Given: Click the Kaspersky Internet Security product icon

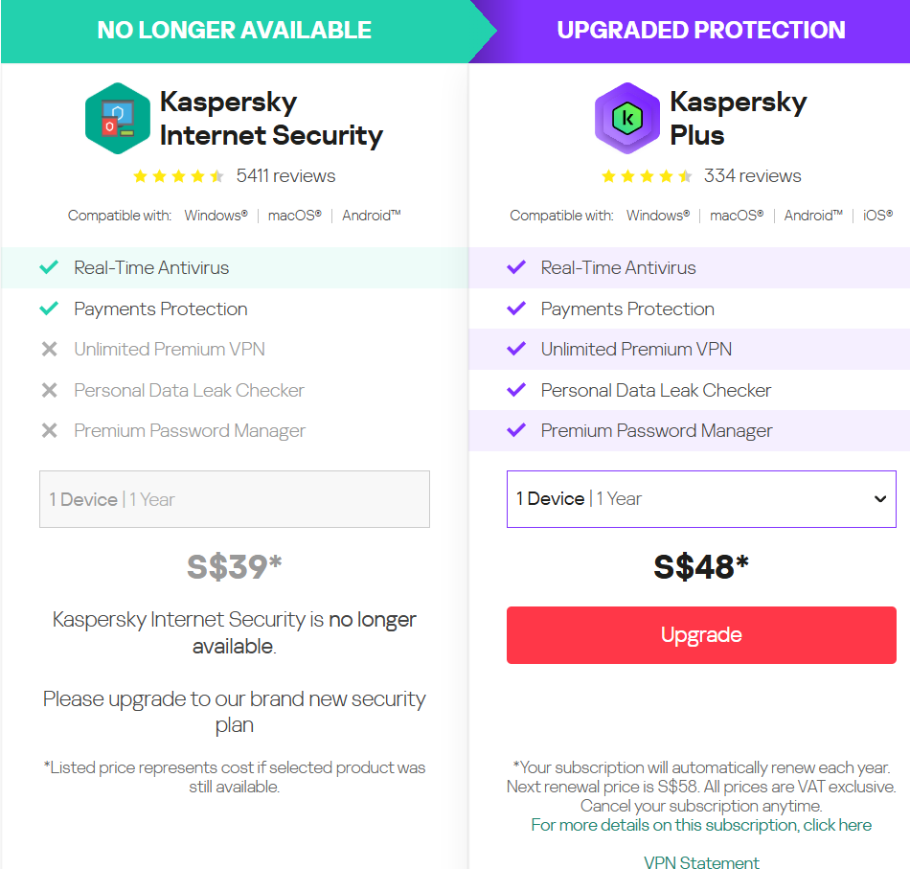Looking at the screenshot, I should pyautogui.click(x=118, y=118).
